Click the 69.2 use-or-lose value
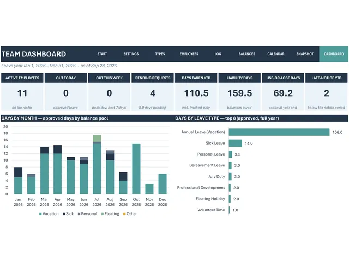The width and height of the screenshot is (349, 262). [283, 93]
